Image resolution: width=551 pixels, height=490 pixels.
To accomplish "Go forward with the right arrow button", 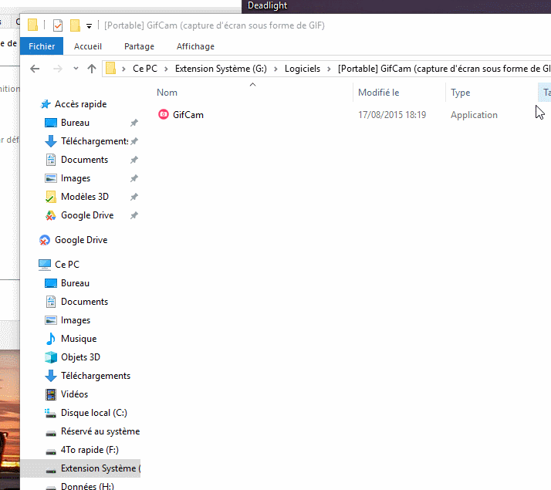I will click(58, 69).
